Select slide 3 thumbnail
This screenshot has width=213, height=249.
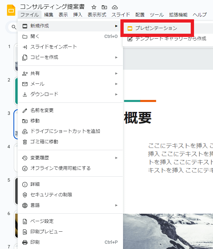(x=16, y=124)
